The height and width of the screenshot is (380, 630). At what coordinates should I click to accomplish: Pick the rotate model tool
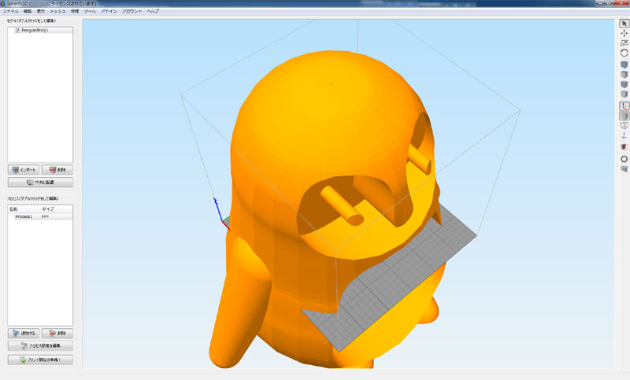(624, 53)
